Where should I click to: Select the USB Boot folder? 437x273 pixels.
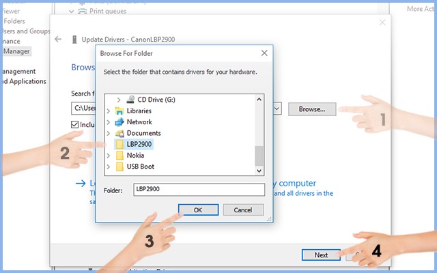(x=140, y=167)
